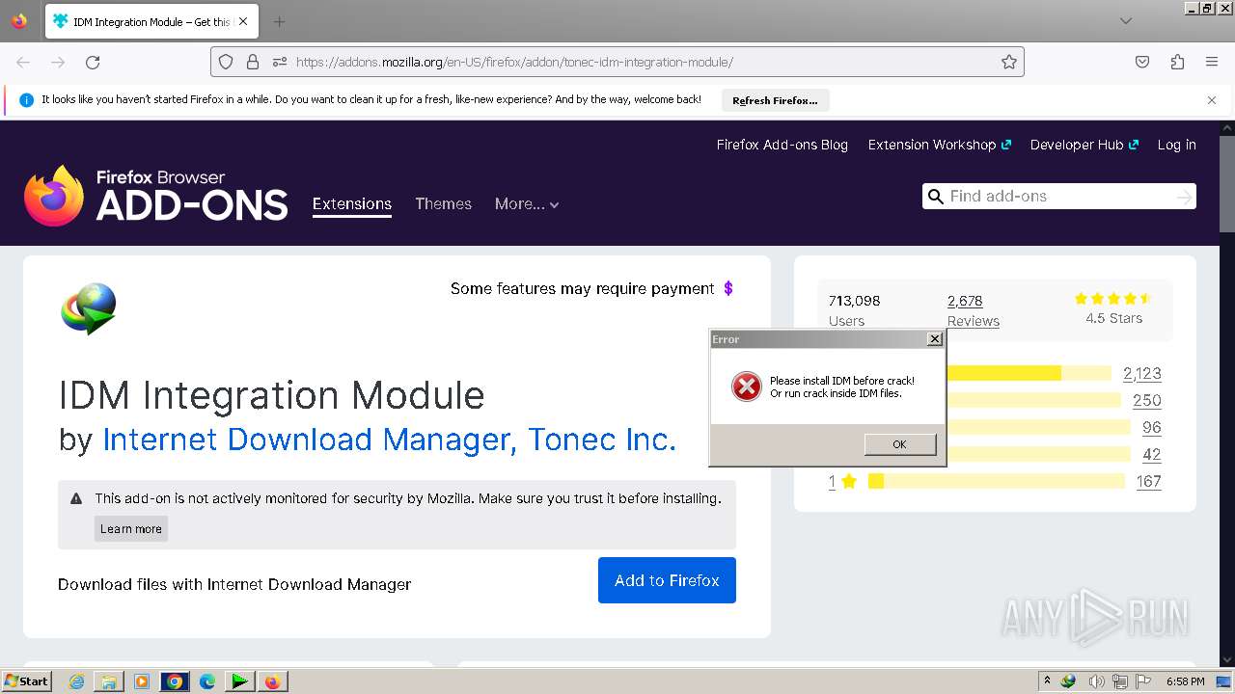1235x694 pixels.
Task: Switch to Firefox in the taskbar
Action: (x=273, y=681)
